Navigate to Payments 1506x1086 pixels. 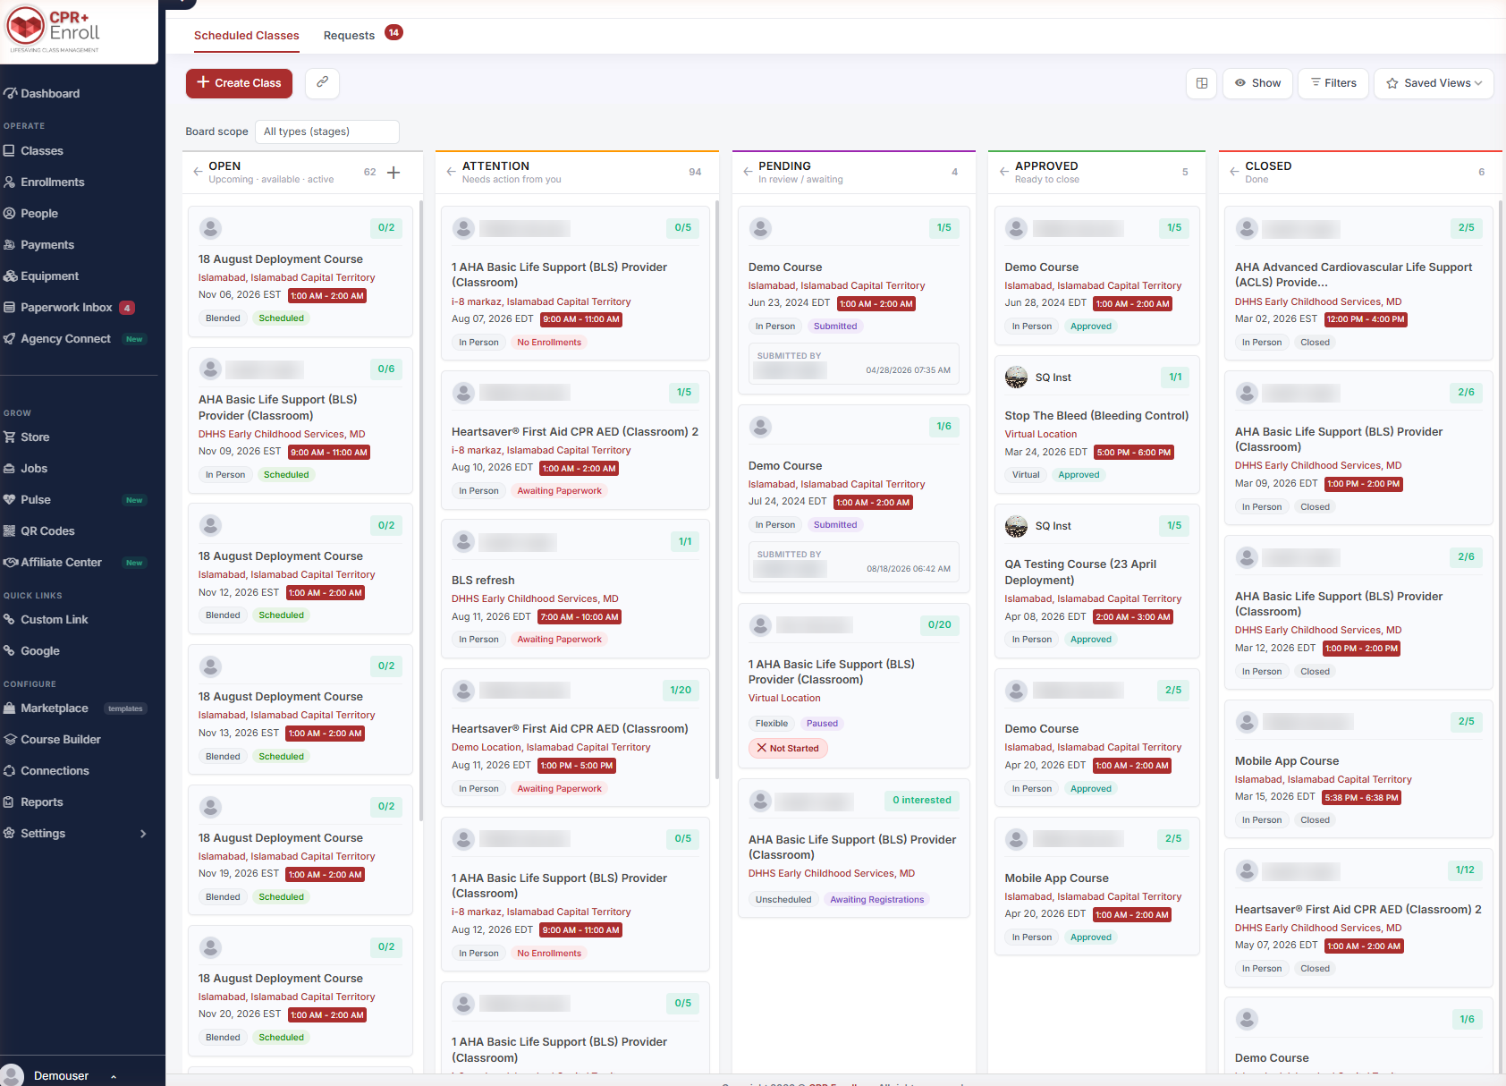click(x=38, y=245)
